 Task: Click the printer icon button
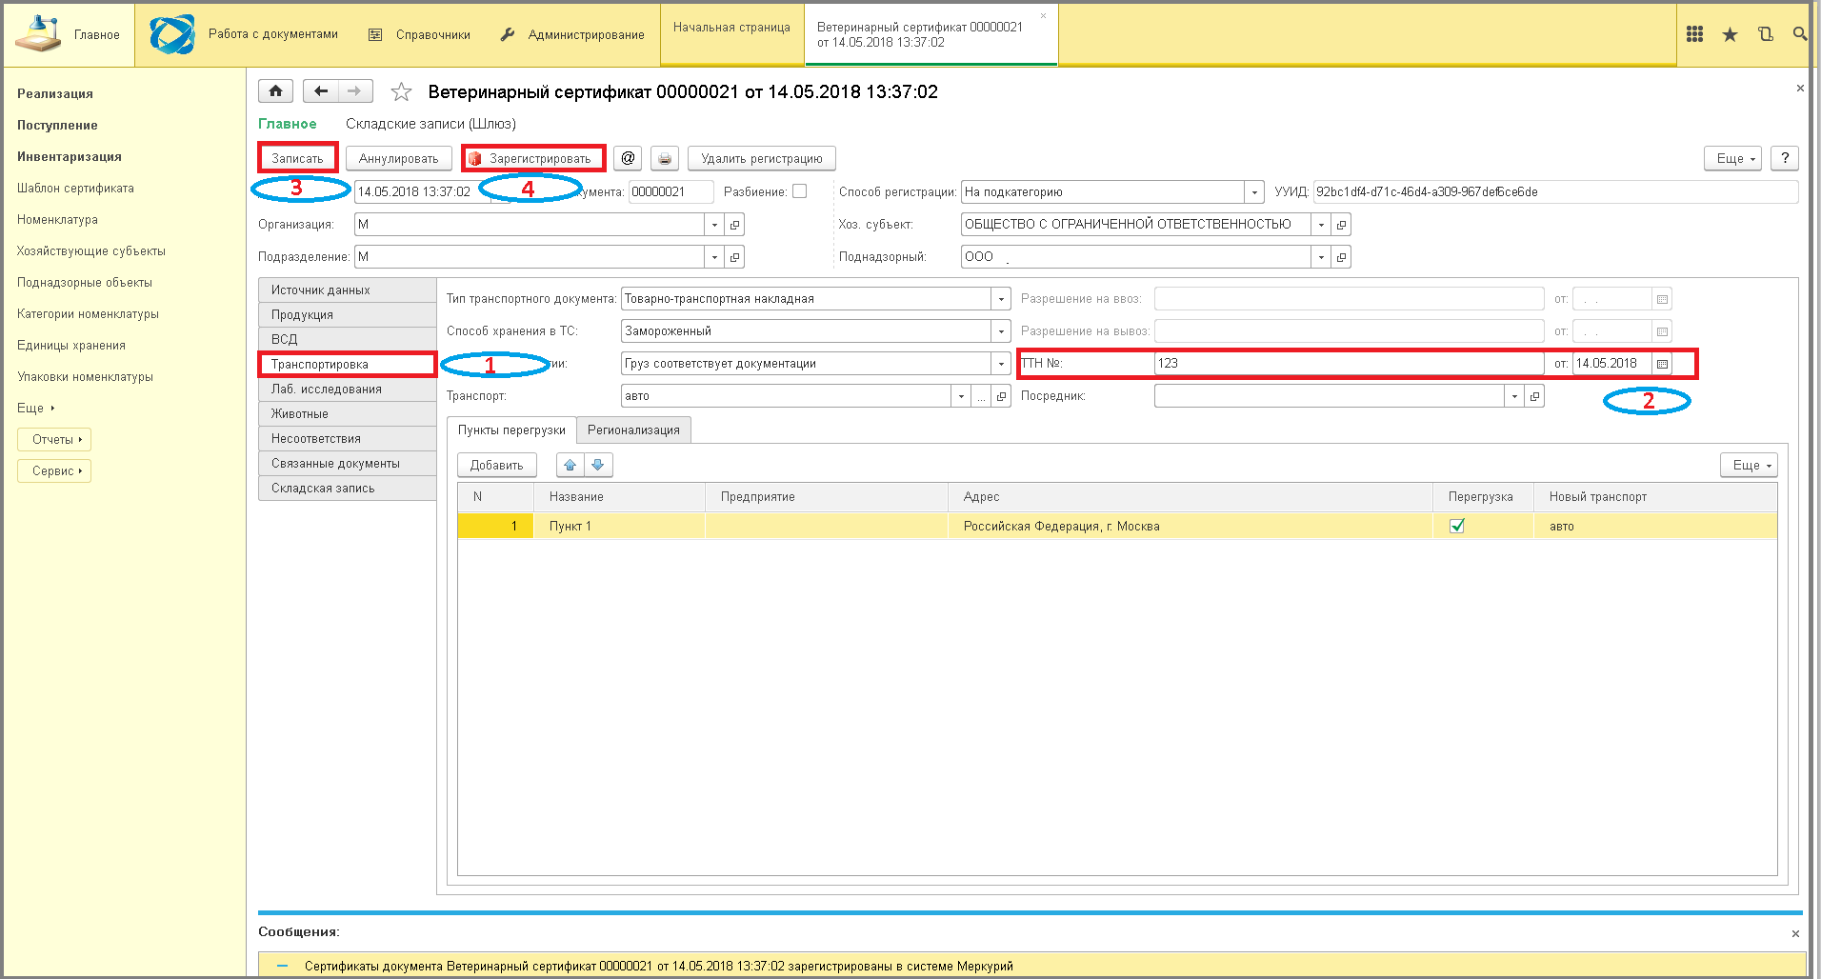coord(665,158)
